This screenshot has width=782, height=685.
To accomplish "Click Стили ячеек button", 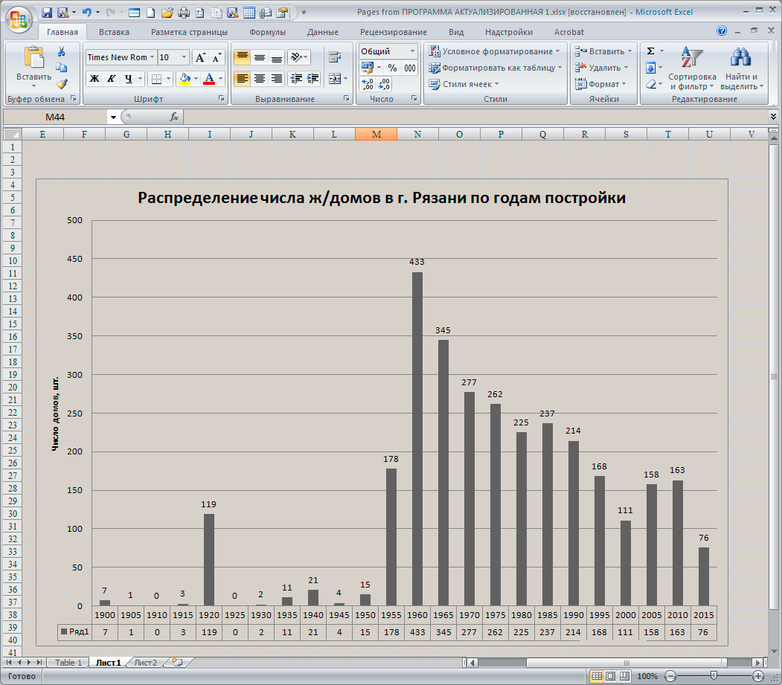I will coord(467,84).
